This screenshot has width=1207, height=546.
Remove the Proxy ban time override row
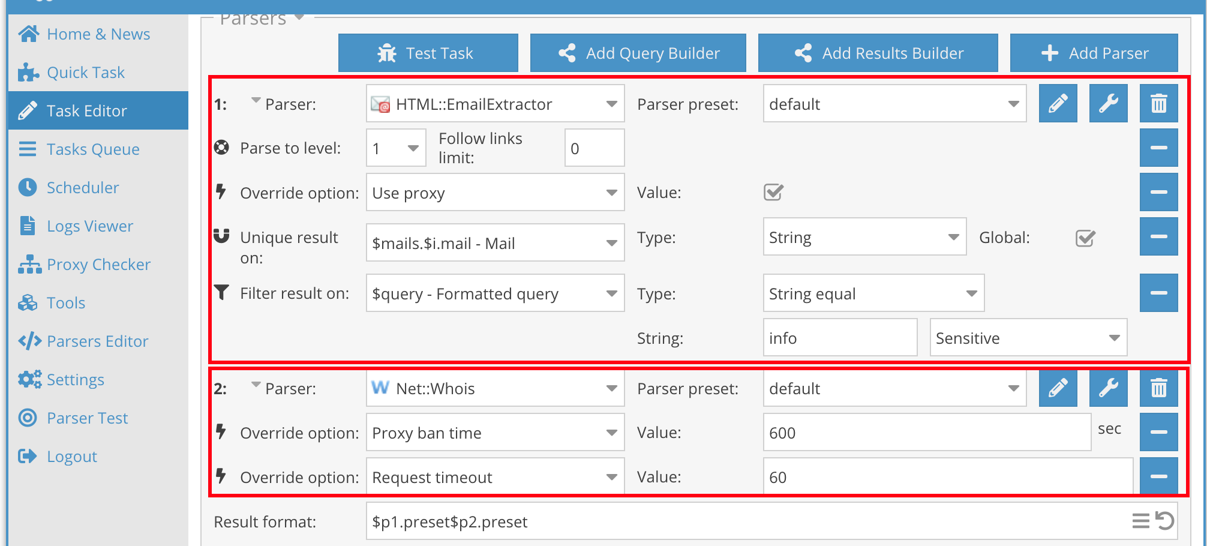point(1158,432)
